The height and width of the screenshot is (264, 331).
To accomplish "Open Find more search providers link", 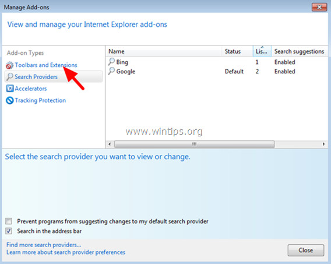I will 44,245.
